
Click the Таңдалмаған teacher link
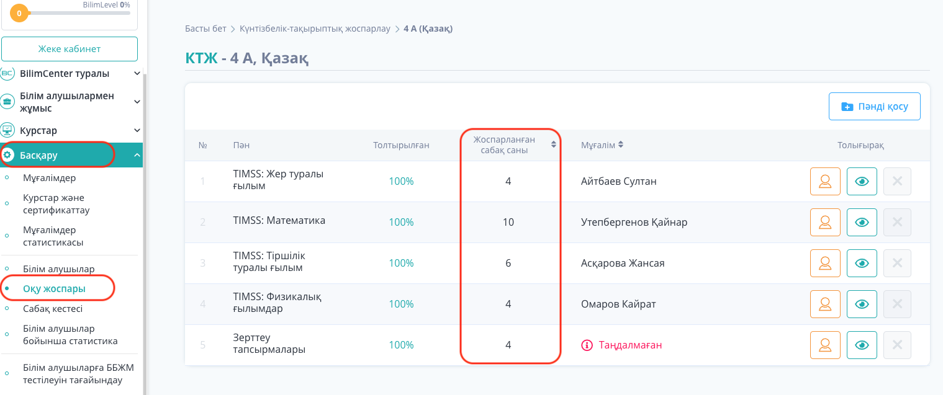click(x=630, y=345)
